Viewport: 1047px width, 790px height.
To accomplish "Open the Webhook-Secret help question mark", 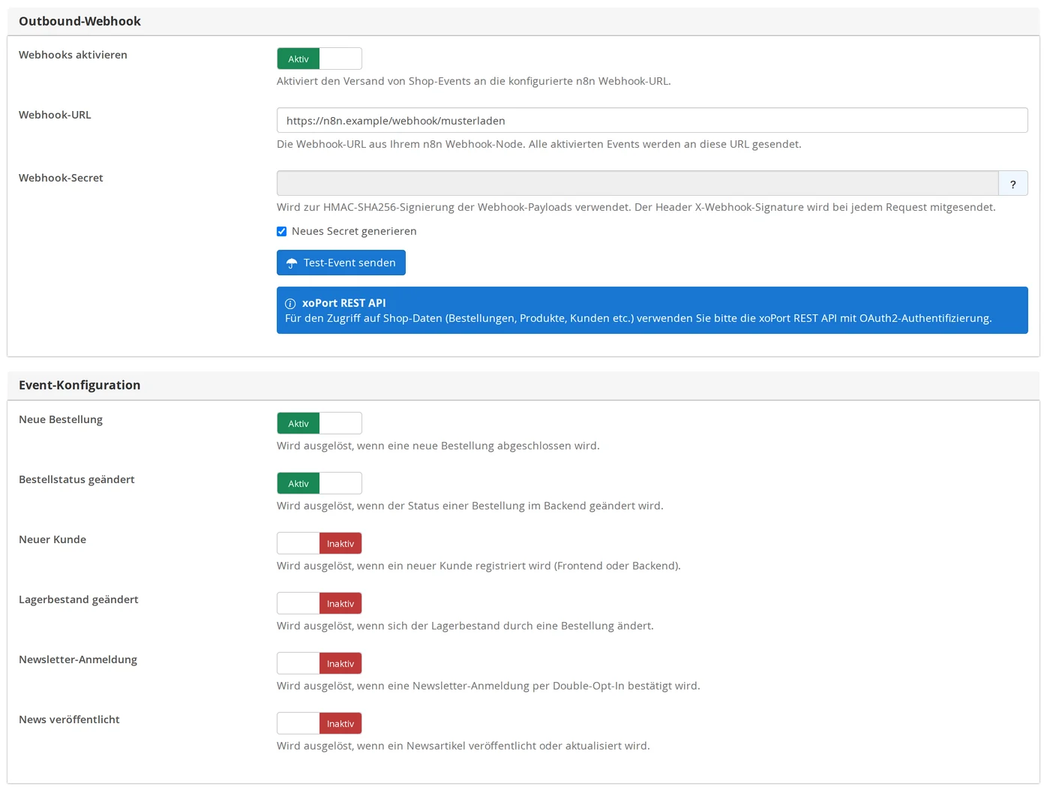I will pos(1013,183).
